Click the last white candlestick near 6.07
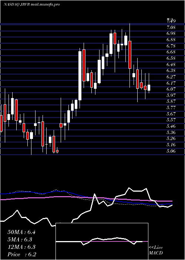Viewport: 185px width, 260px height. [x=149, y=88]
